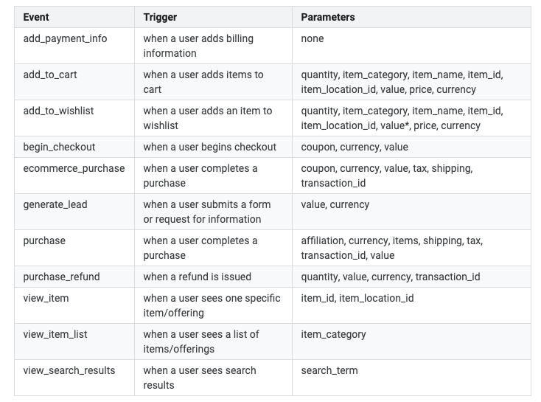Screen dimensions: 541x402
Task: Click the "none" parameters cell
Action: 313,38
